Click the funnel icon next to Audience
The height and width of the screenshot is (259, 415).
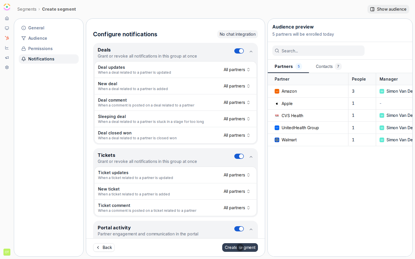pos(24,38)
